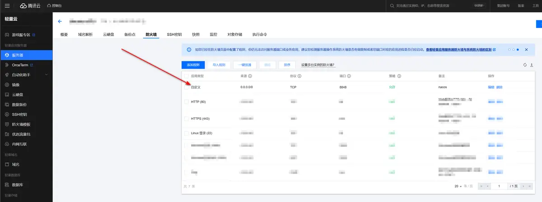Select 服务器 in the sidebar
The image size is (542, 202).
(x=26, y=55)
